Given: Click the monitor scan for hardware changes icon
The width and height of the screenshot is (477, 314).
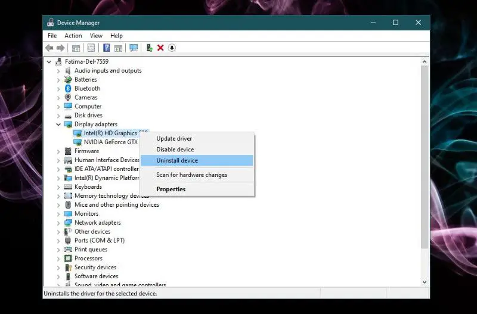Looking at the screenshot, I should coord(134,48).
